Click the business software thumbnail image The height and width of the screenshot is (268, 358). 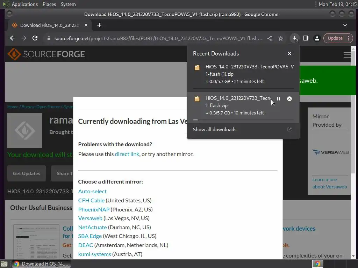(36, 241)
